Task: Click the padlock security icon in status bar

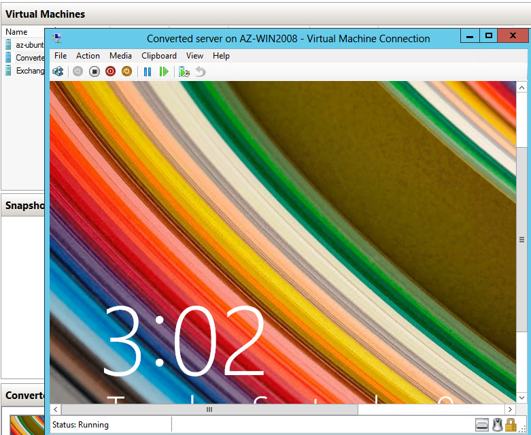Action: tap(511, 424)
